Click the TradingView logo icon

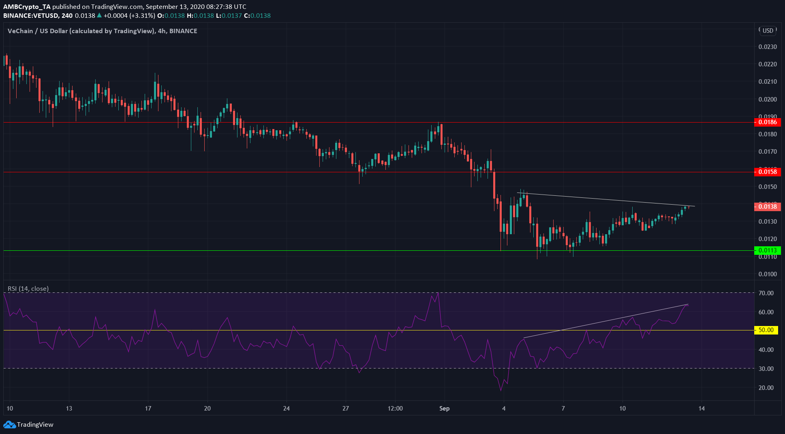click(x=9, y=425)
